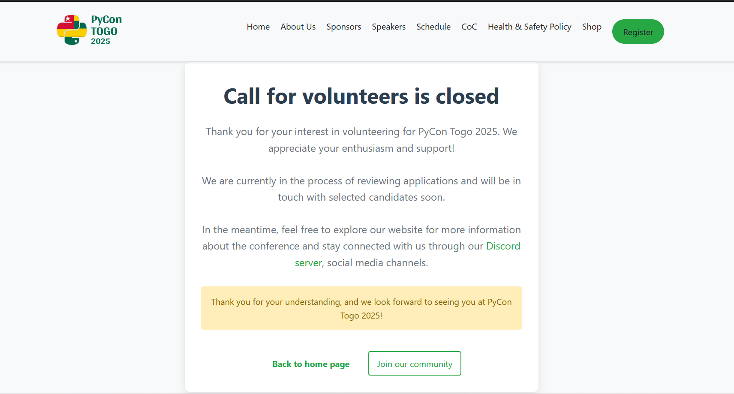This screenshot has height=394, width=734.
Task: Go to the Home nav item
Action: tap(258, 27)
